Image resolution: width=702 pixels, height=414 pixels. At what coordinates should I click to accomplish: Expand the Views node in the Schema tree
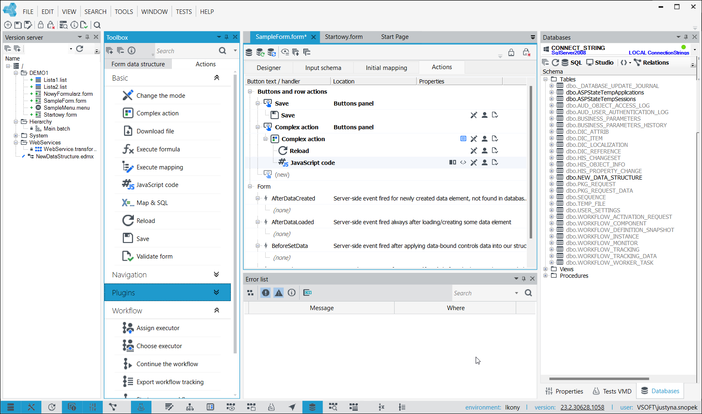(545, 269)
